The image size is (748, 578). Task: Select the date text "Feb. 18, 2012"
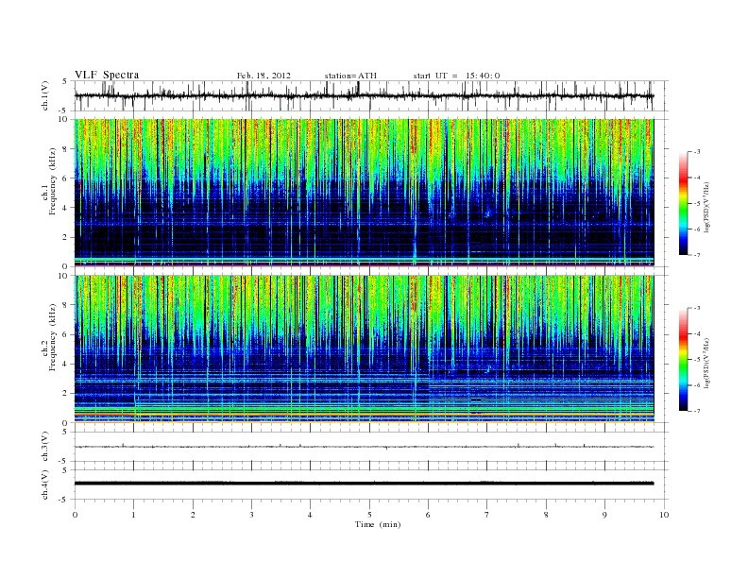click(x=263, y=76)
